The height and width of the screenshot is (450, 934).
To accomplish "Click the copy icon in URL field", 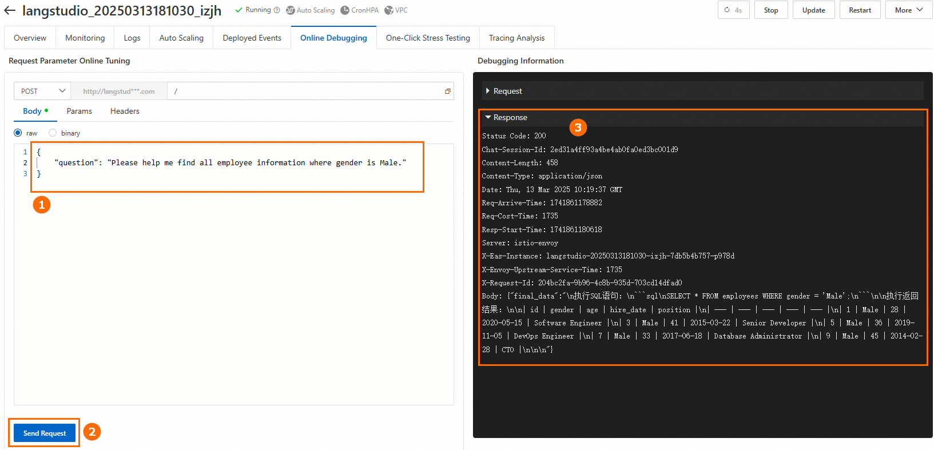I will [448, 91].
